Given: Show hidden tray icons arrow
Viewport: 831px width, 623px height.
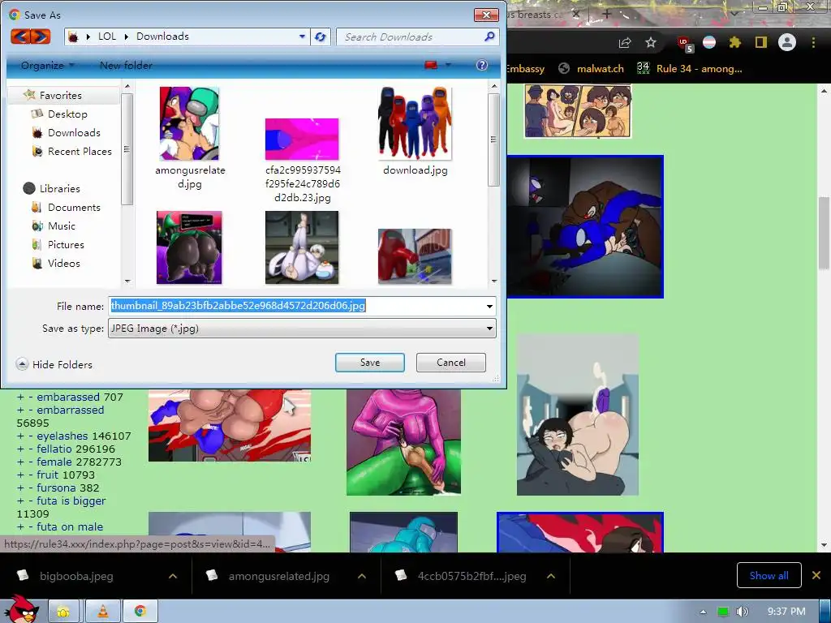Looking at the screenshot, I should click(x=703, y=612).
